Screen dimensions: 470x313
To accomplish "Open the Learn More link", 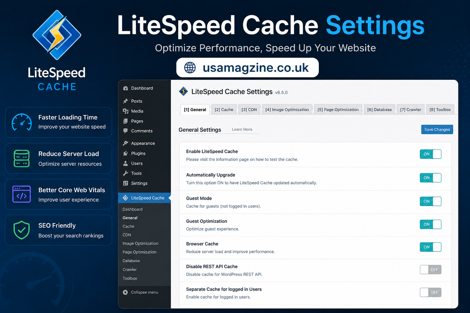I will [242, 130].
